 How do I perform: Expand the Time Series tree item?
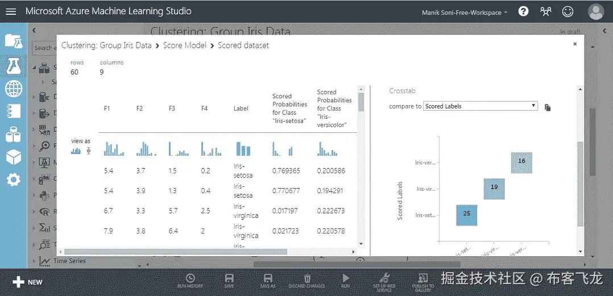(34, 261)
